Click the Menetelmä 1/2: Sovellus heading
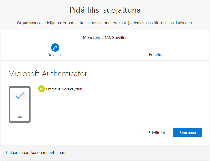 [105, 37]
